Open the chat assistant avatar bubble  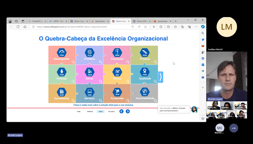[x=194, y=109]
